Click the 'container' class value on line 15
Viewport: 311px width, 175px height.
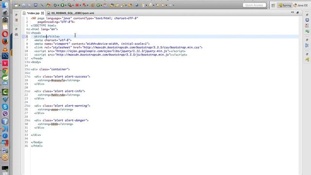[59, 70]
